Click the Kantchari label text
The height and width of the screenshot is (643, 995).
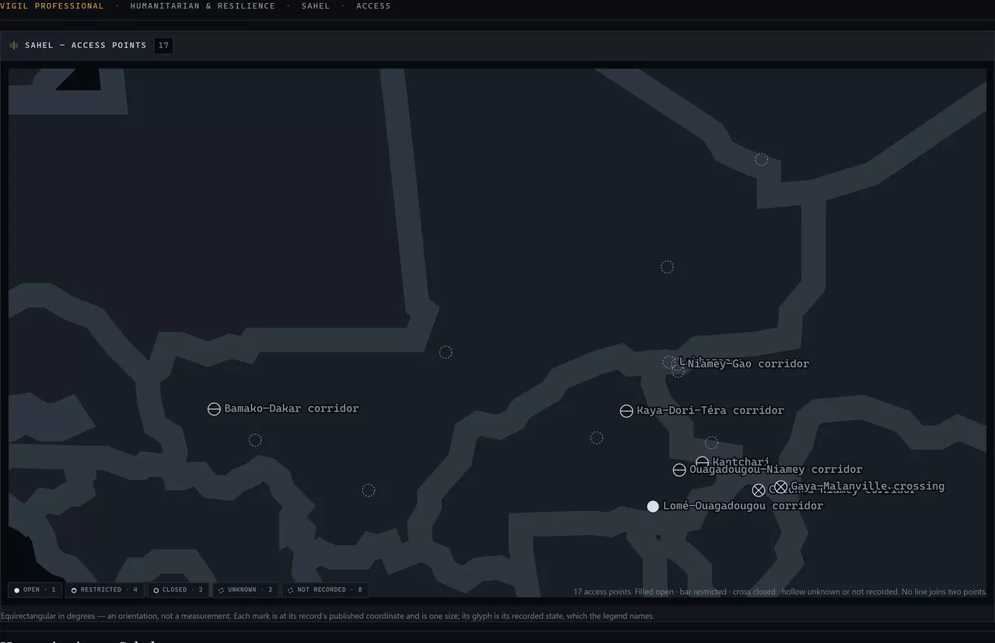[x=741, y=462]
